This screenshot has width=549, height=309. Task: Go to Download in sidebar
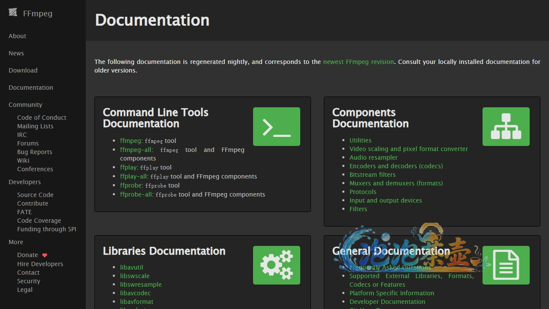pos(23,70)
